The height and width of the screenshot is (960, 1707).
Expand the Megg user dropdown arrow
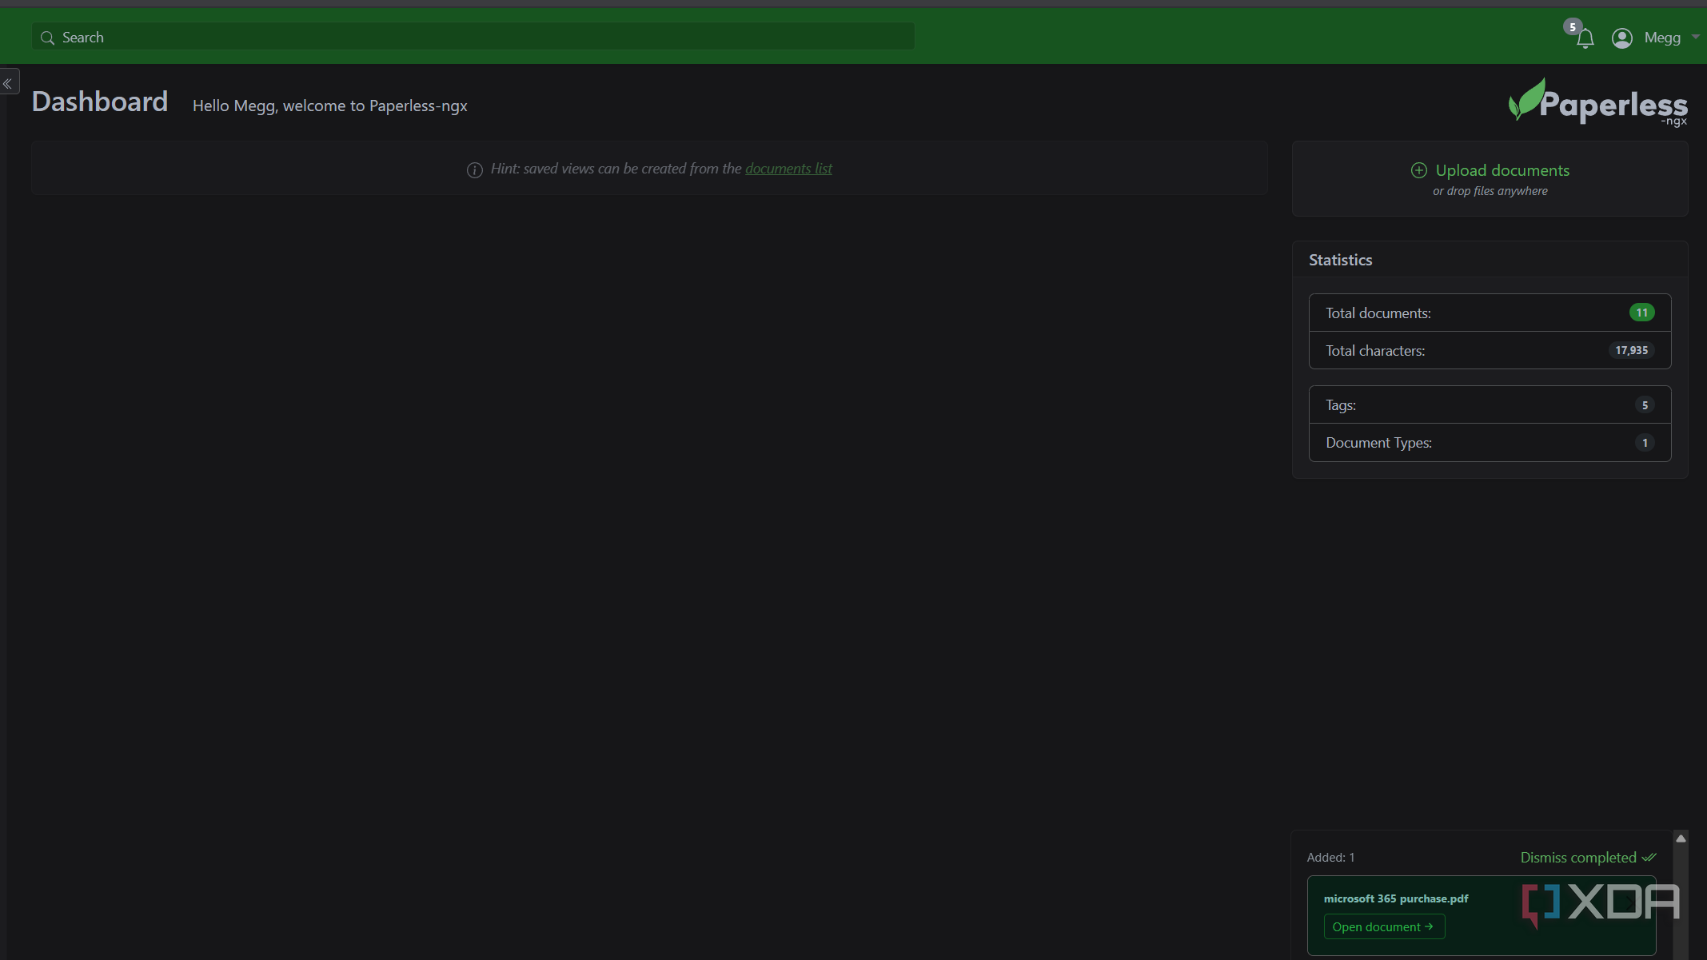[1695, 37]
